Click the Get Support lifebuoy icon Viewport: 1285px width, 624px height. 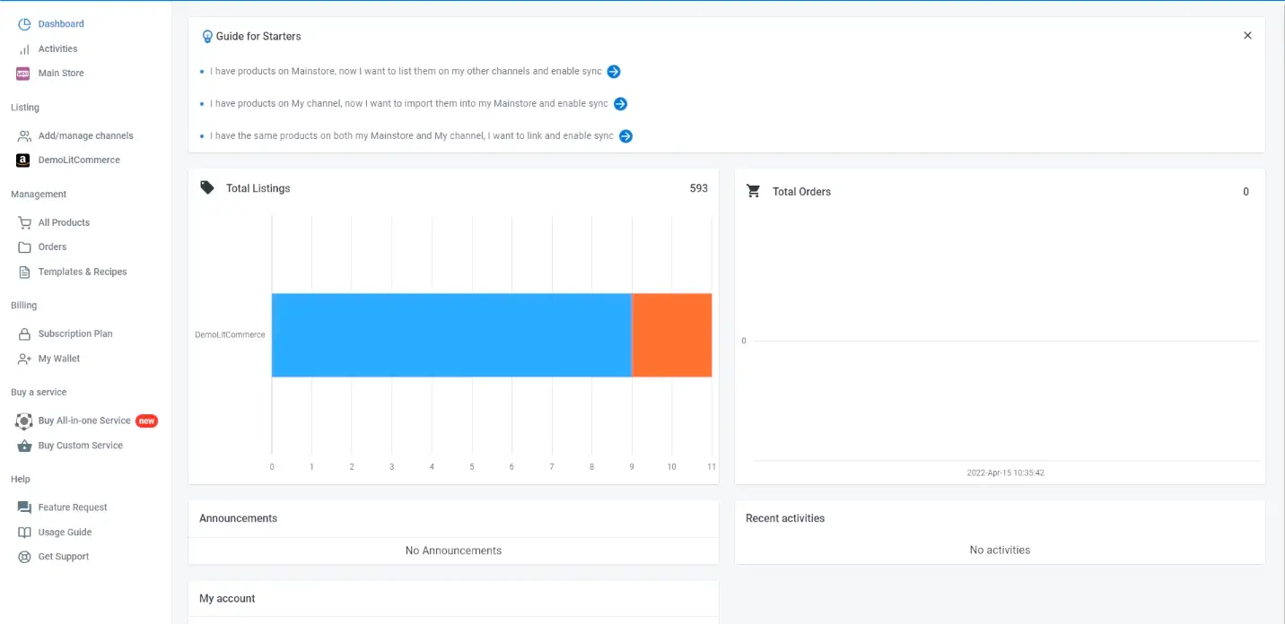tap(24, 557)
